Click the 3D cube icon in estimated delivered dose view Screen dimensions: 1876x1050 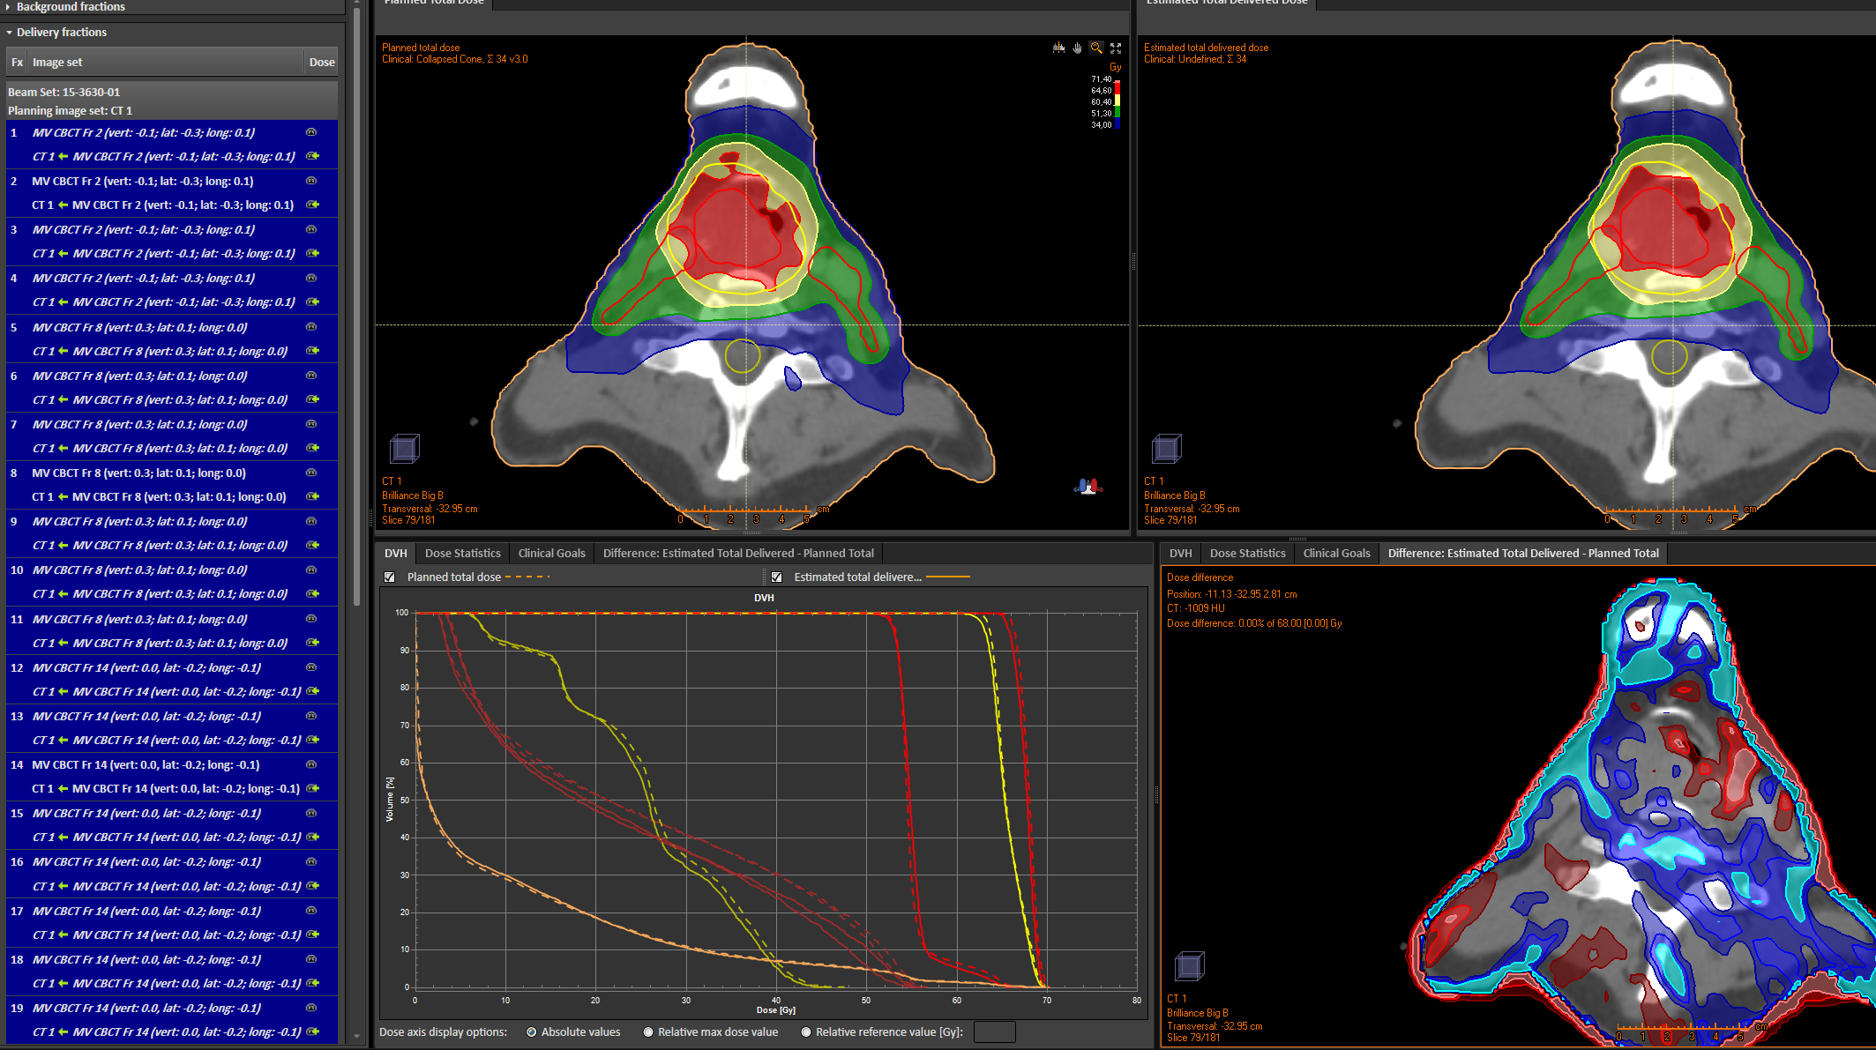1166,449
